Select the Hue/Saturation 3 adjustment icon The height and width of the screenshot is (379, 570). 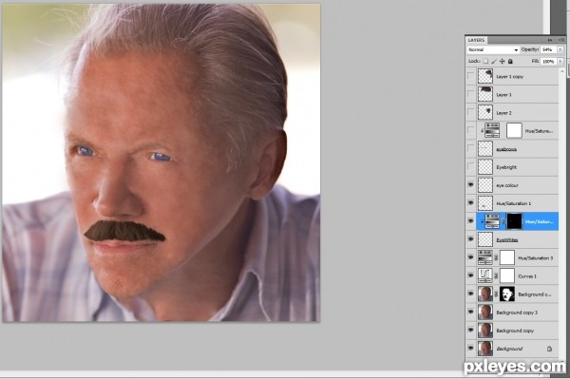[484, 257]
